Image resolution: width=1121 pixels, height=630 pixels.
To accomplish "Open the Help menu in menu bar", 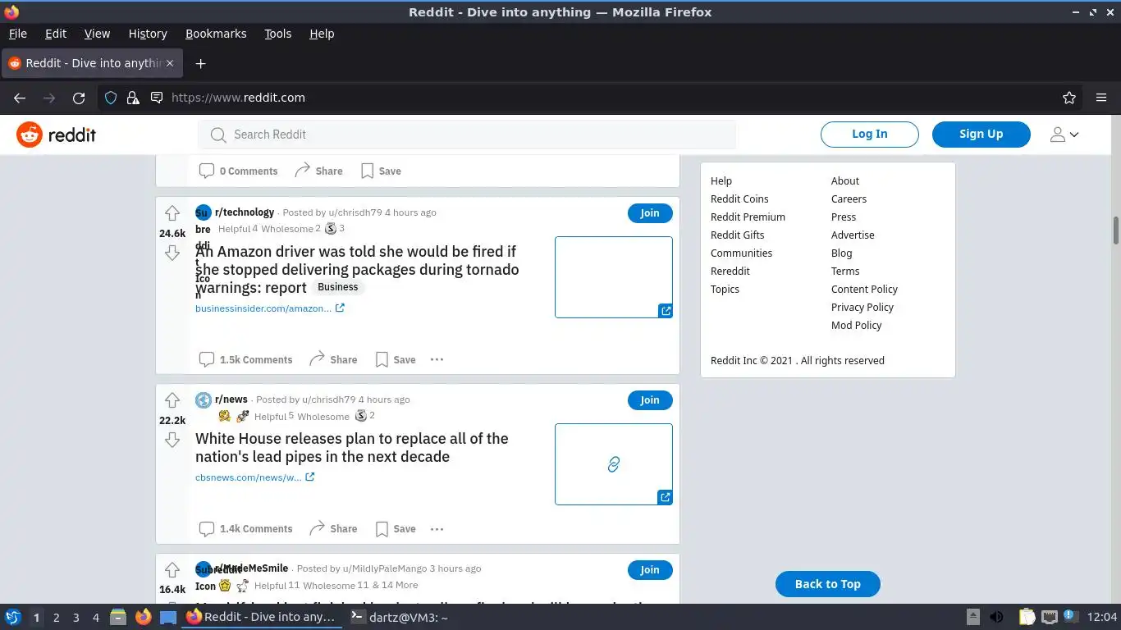I will (x=322, y=34).
